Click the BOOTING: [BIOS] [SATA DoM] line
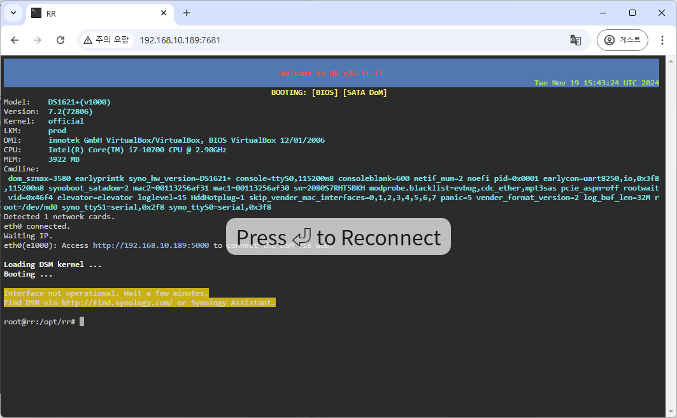677x418 pixels. point(329,92)
